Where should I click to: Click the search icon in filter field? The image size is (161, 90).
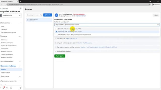click(41, 15)
